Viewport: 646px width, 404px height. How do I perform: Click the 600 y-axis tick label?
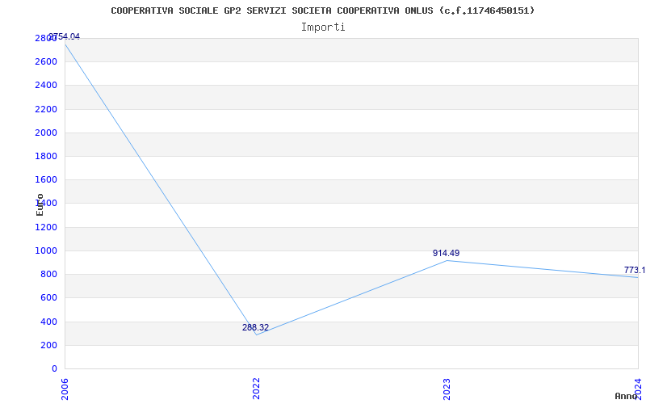pyautogui.click(x=48, y=297)
